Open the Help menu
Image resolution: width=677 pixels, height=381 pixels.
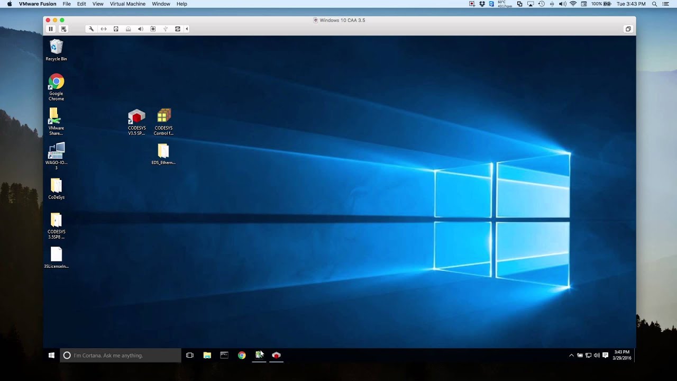pos(182,4)
